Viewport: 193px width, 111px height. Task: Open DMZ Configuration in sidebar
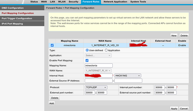(22, 8)
